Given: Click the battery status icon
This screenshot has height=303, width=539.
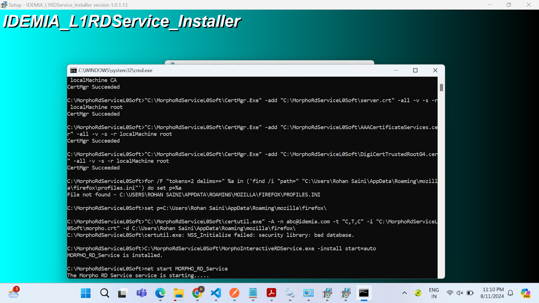Looking at the screenshot, I should pos(470,293).
